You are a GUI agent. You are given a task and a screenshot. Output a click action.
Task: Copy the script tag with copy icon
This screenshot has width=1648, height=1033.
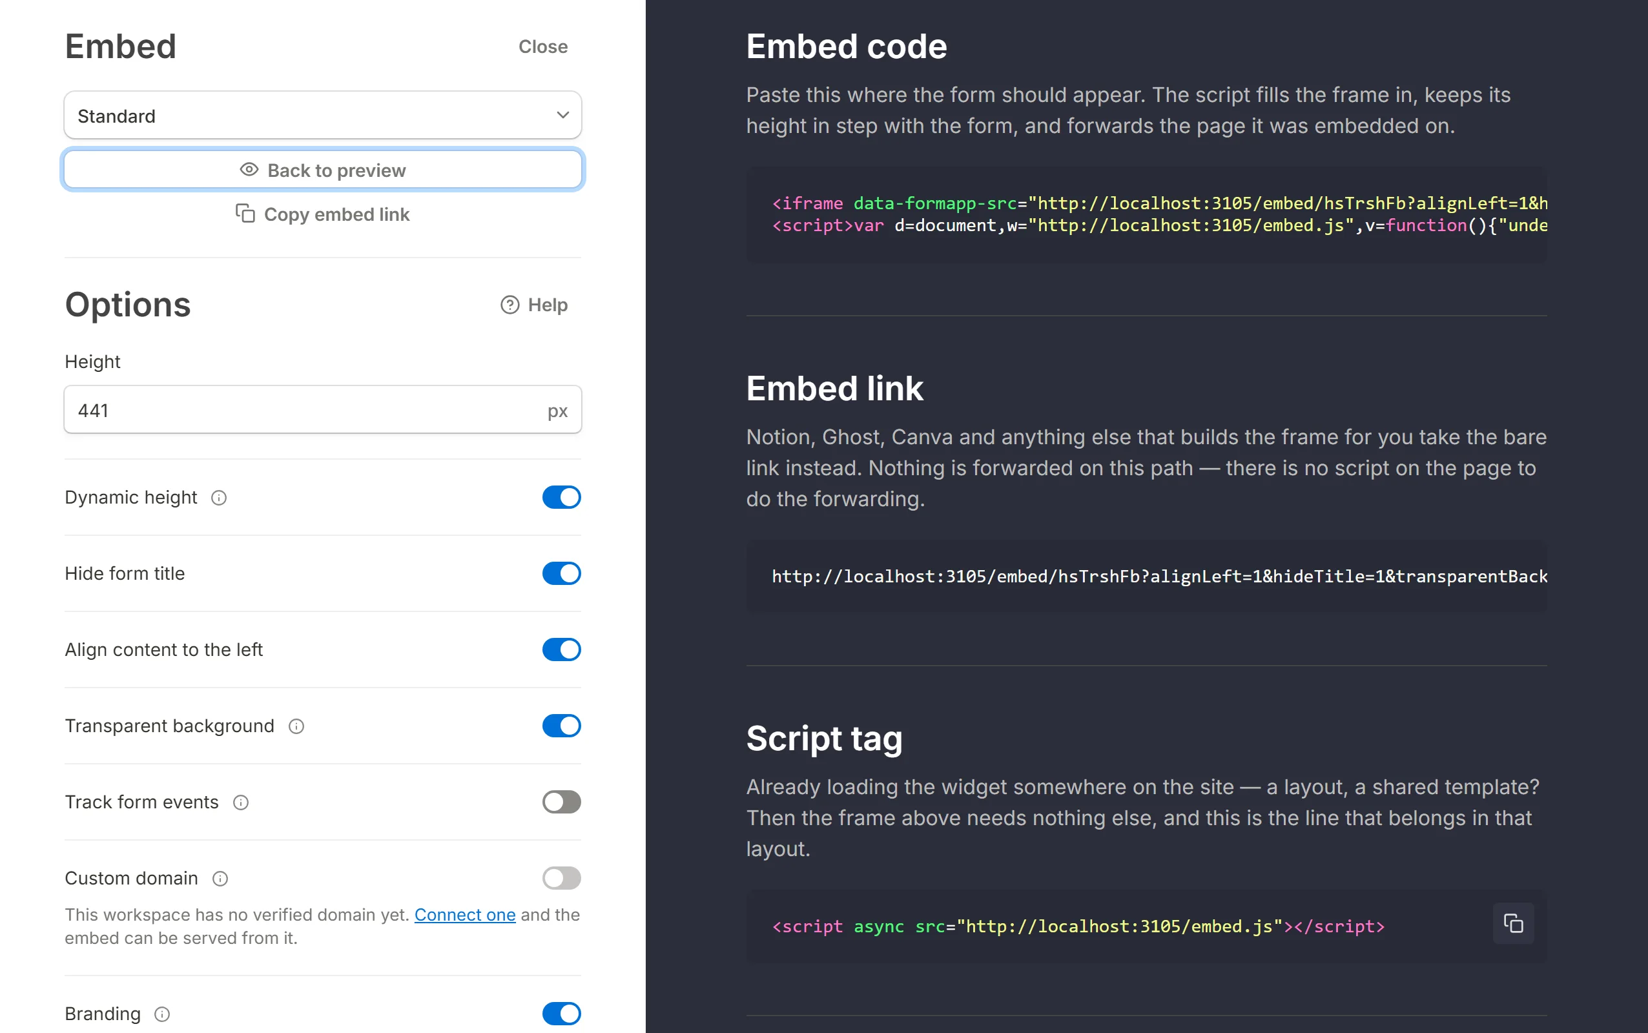pos(1513,924)
